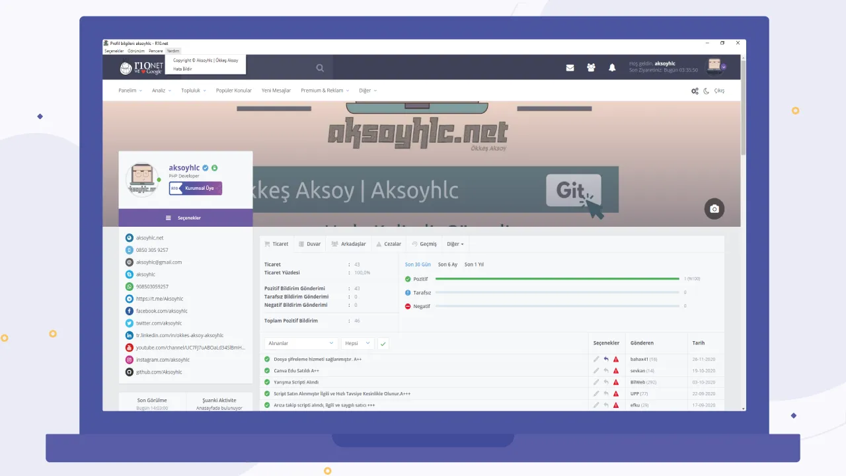Click red warning icon in sevkan row

(616, 370)
